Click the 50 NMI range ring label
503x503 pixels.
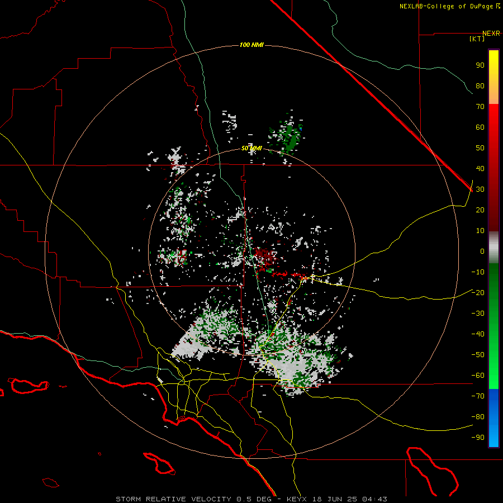[251, 148]
